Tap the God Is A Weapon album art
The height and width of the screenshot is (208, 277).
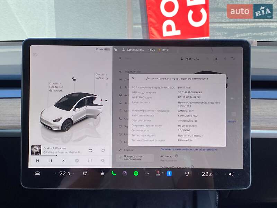[36, 150]
